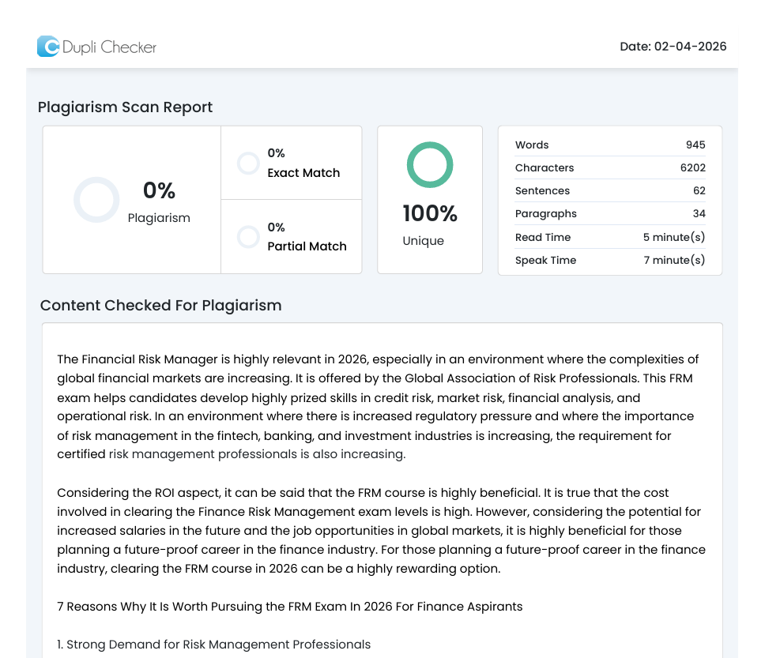Click the Speak Time row
The width and height of the screenshot is (765, 658).
click(x=609, y=260)
